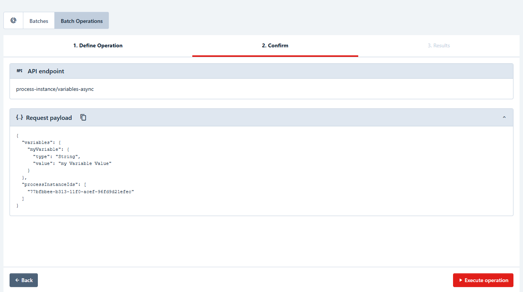
Task: Click the process-instance/variables-async endpoint text
Action: coord(55,89)
